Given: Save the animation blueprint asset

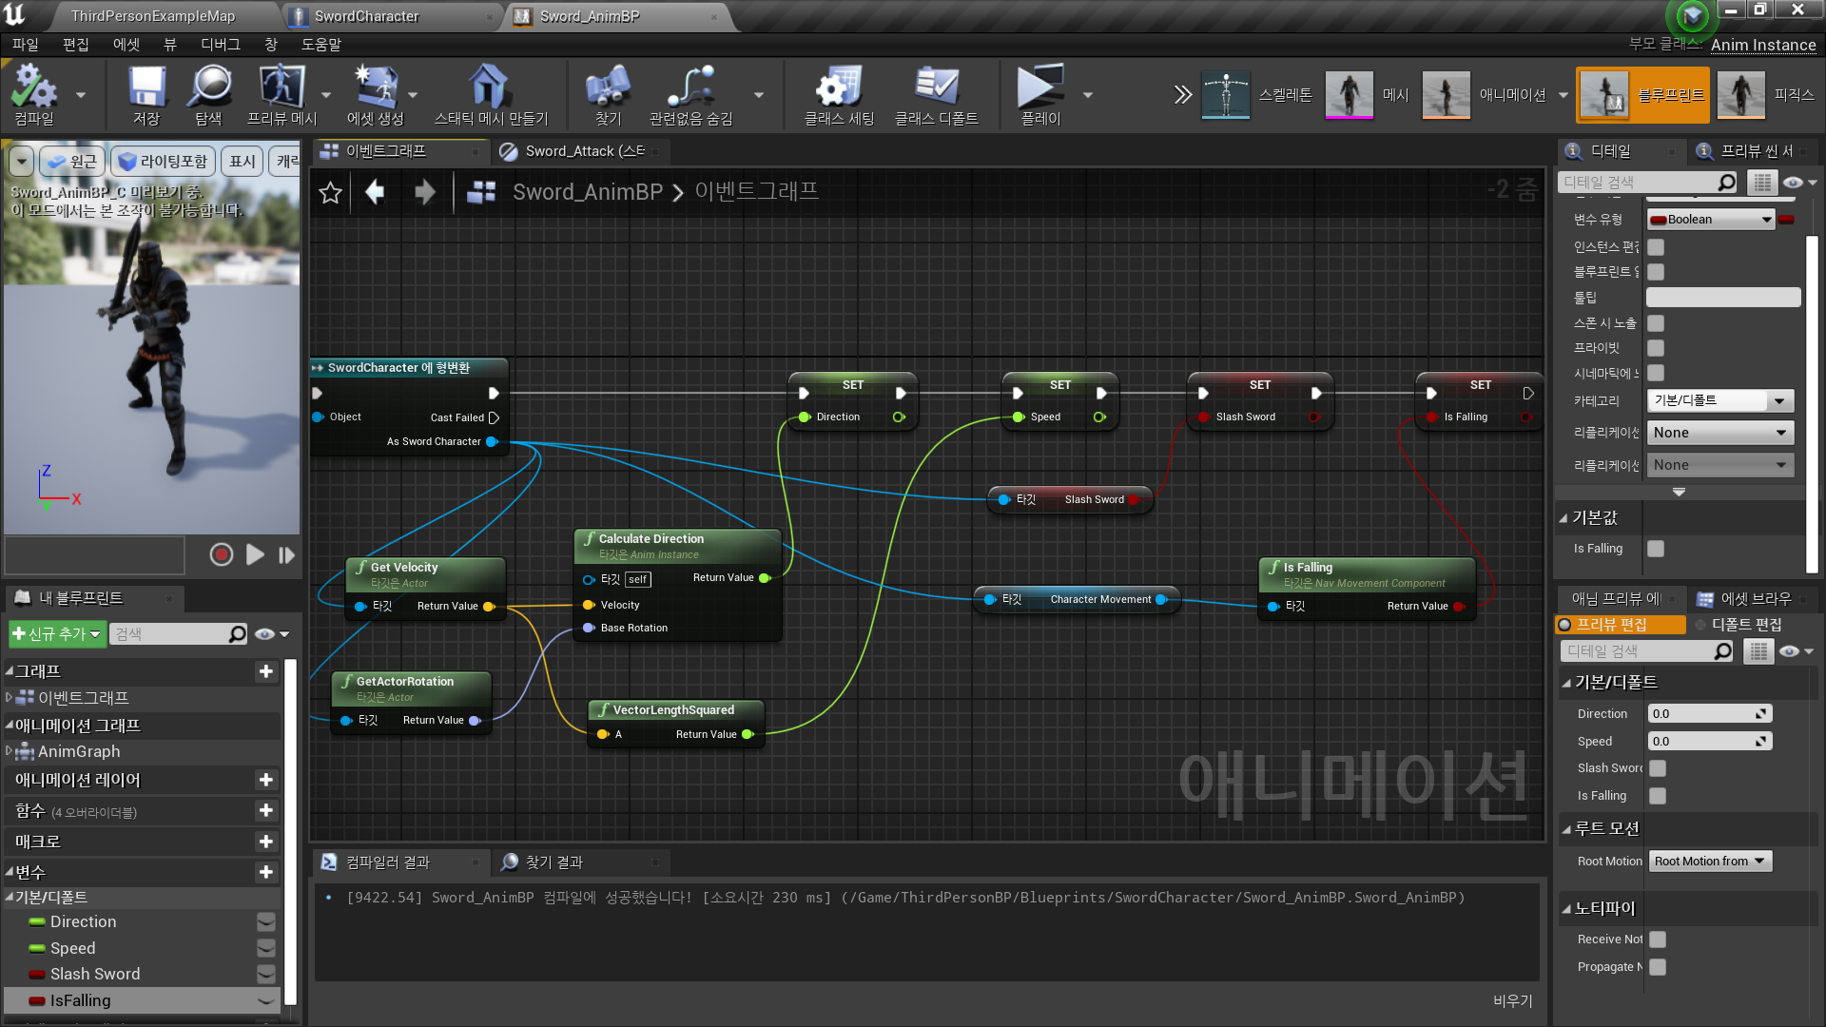Looking at the screenshot, I should (145, 94).
